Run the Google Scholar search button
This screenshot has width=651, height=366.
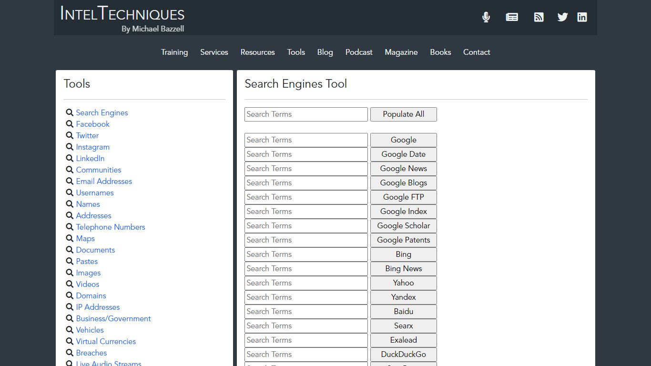pyautogui.click(x=404, y=226)
